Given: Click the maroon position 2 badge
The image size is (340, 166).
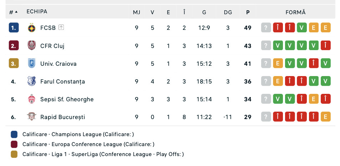Looking at the screenshot, I should coord(14,45).
